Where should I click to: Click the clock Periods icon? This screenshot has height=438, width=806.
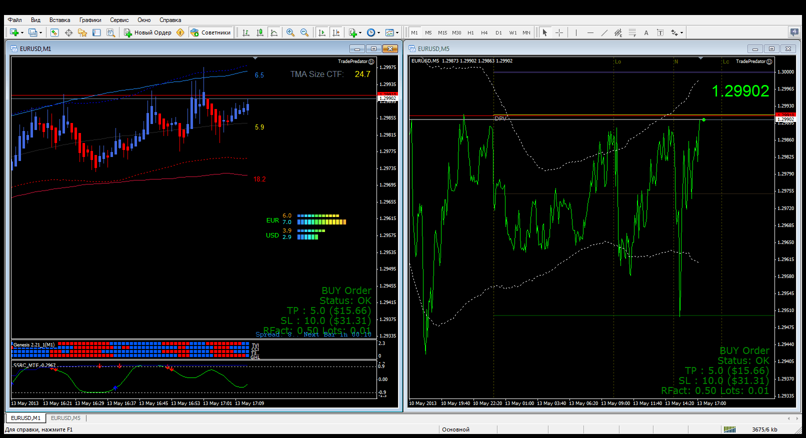click(371, 32)
